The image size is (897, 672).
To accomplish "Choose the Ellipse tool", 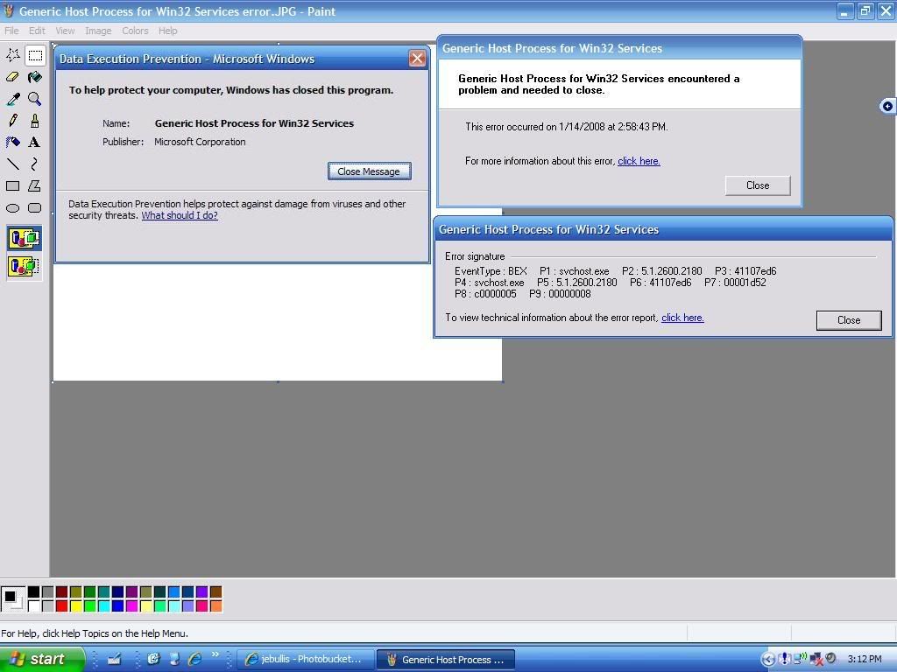I will coord(12,208).
